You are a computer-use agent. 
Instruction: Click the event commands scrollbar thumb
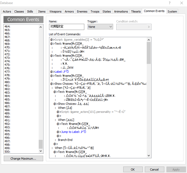click(149, 53)
